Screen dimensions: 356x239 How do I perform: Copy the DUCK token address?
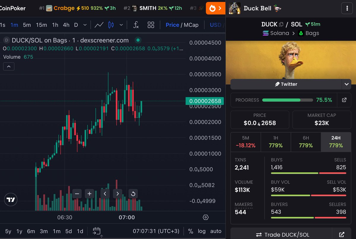pyautogui.click(x=281, y=24)
